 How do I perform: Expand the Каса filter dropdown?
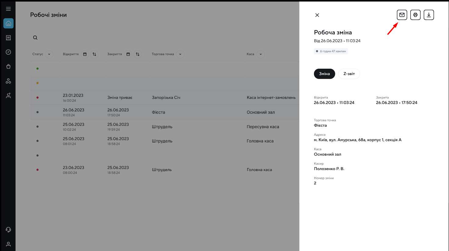tap(261, 54)
